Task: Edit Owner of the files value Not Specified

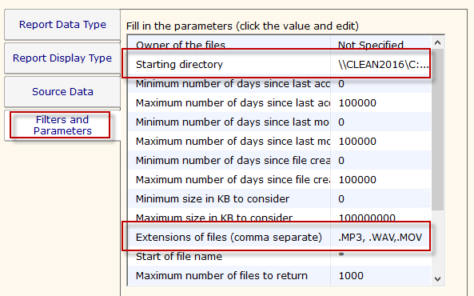Action: [371, 45]
